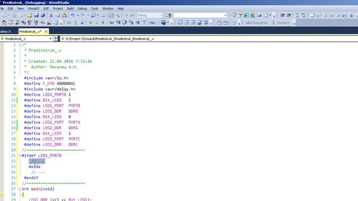Click the PORTC value on line 18
Image resolution: width=358 pixels, height=201 pixels.
(x=74, y=139)
